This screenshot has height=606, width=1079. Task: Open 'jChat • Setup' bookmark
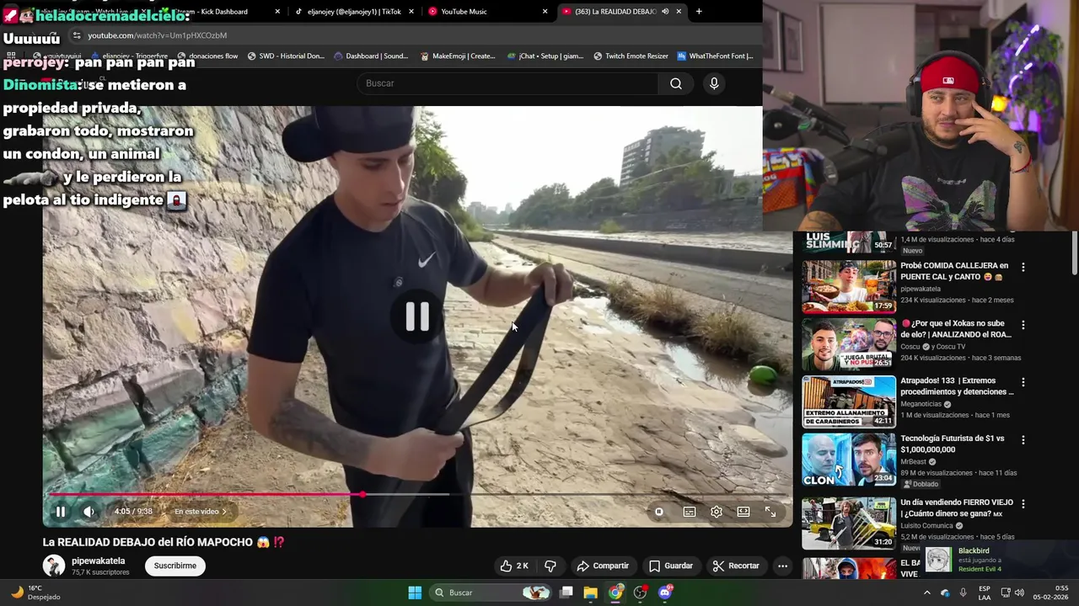pyautogui.click(x=545, y=56)
